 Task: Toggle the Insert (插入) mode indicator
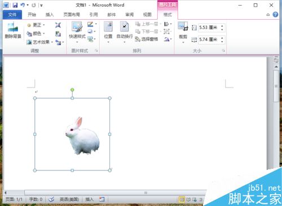[x=90, y=199]
